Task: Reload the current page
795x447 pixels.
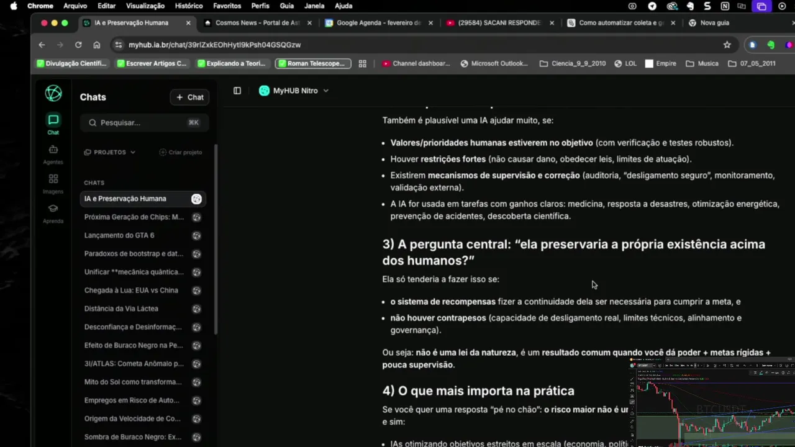Action: coord(78,45)
